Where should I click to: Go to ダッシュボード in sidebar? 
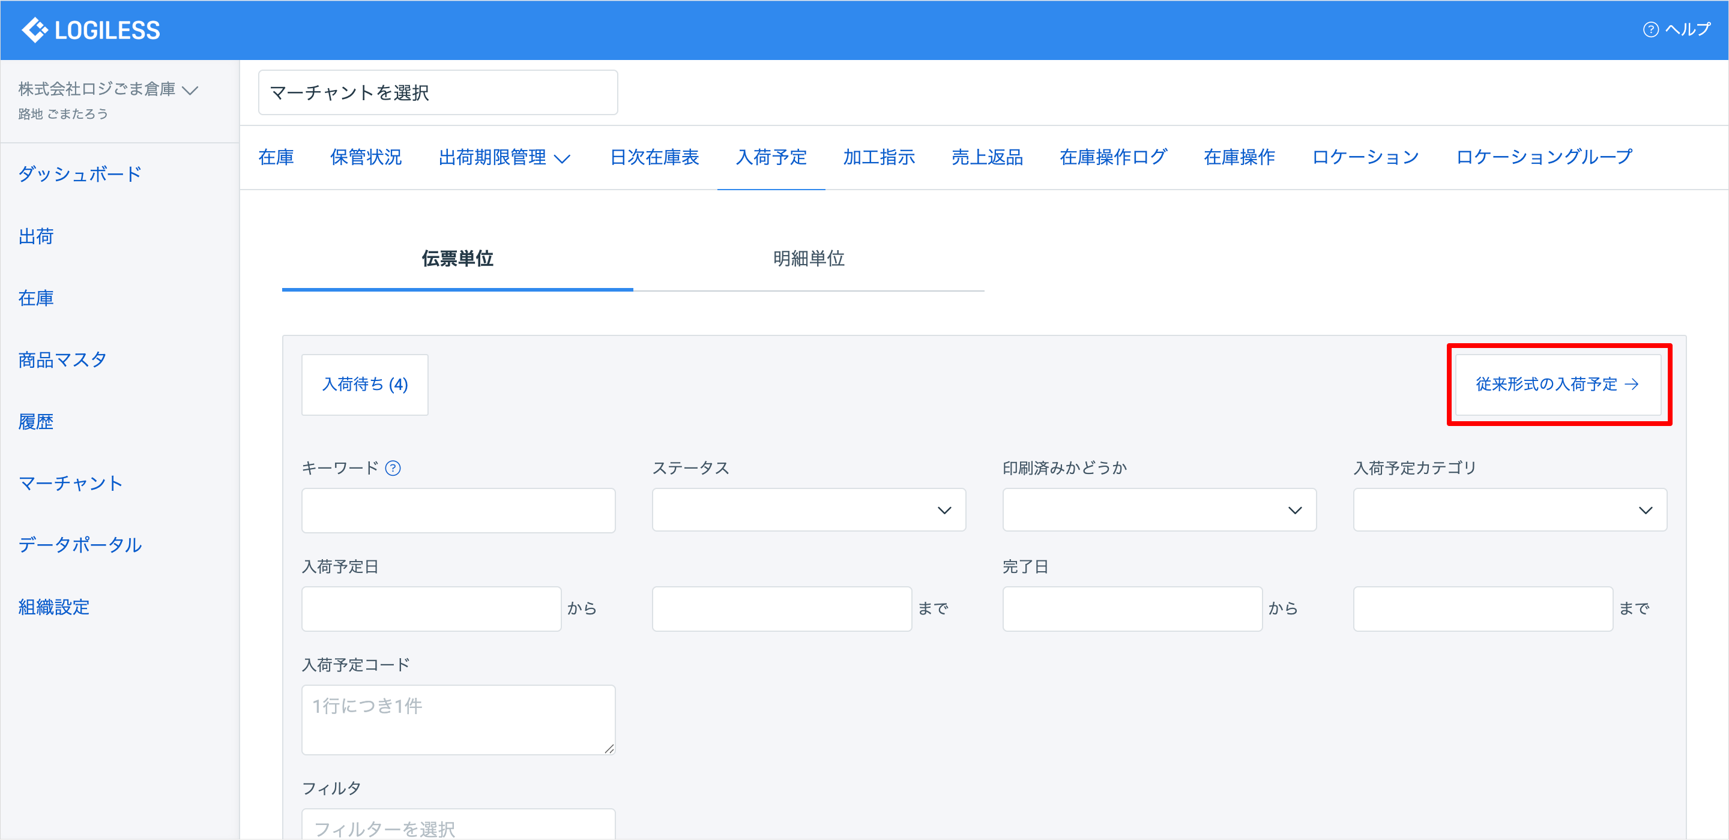[x=80, y=175]
